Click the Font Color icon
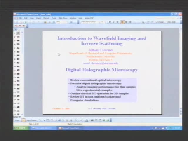This screenshot has width=188, height=141. (x=87, y=120)
